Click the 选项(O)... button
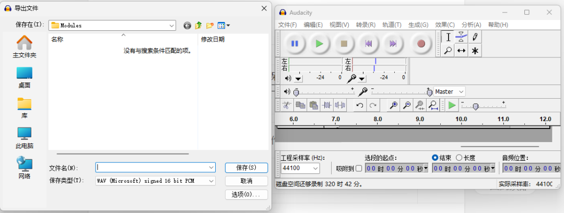Screen dimensions: 564x213 (246, 194)
